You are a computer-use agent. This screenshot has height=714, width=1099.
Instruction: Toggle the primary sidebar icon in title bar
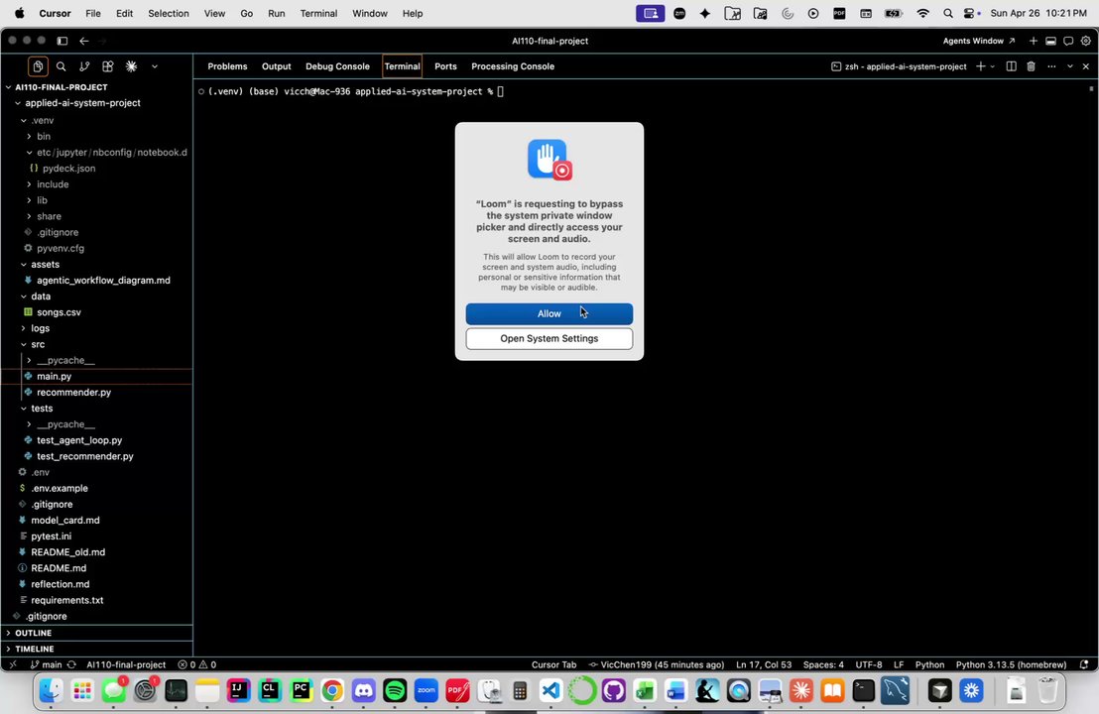pyautogui.click(x=62, y=41)
